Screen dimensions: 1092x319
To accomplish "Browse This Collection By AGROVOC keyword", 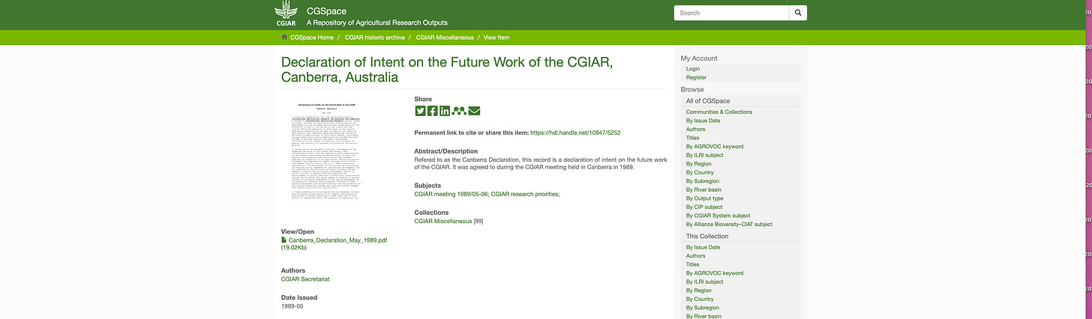I will coord(715,273).
